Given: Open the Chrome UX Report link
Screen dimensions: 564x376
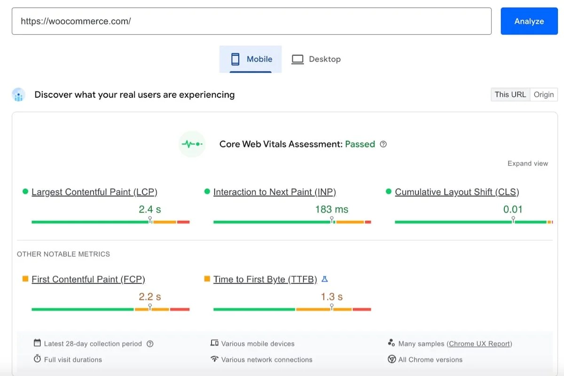Looking at the screenshot, I should 479,344.
